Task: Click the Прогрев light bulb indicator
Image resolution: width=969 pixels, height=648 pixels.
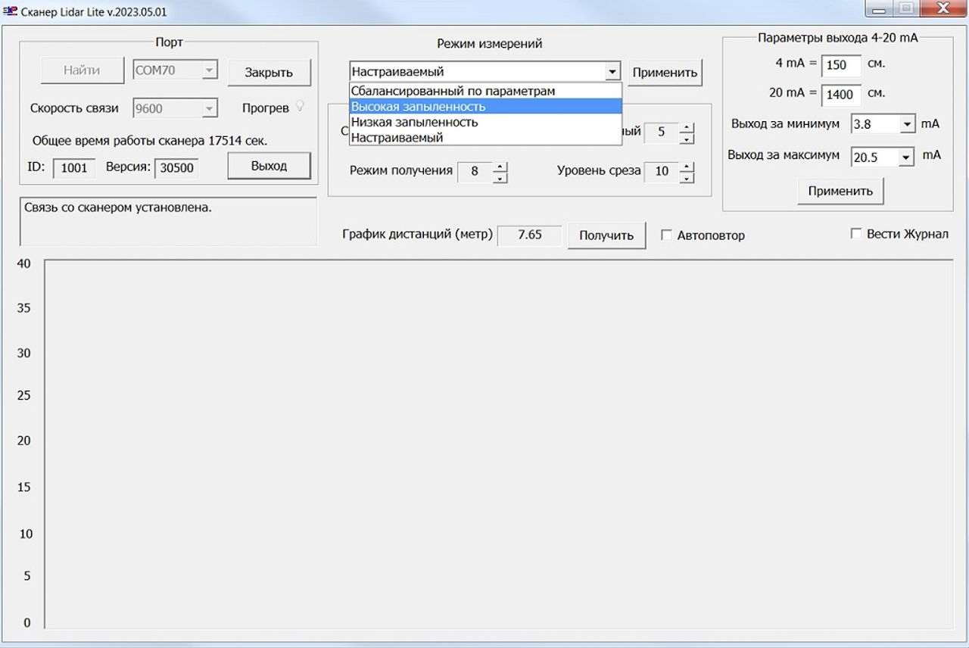Action: point(300,106)
